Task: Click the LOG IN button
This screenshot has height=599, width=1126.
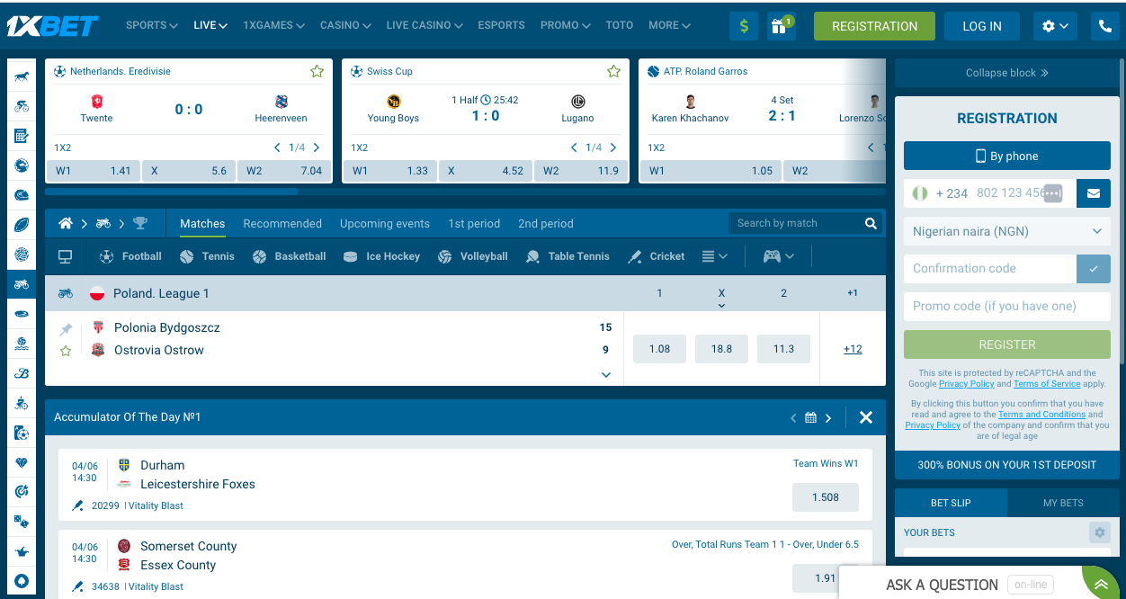Action: (x=982, y=26)
